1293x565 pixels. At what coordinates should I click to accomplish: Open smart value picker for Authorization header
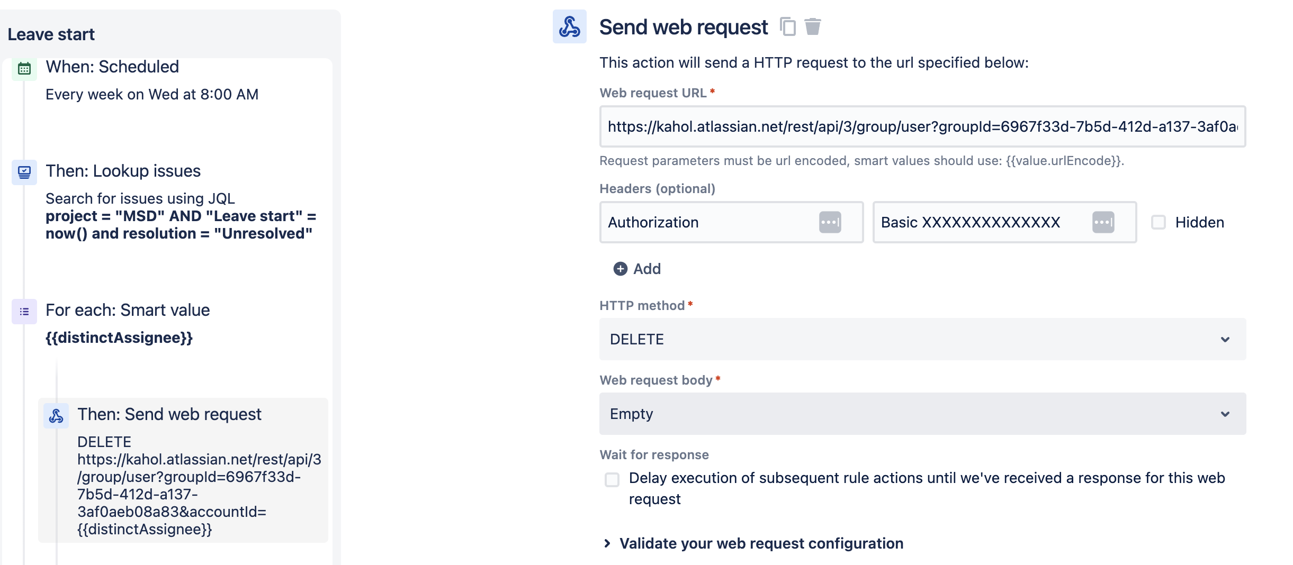pos(830,222)
